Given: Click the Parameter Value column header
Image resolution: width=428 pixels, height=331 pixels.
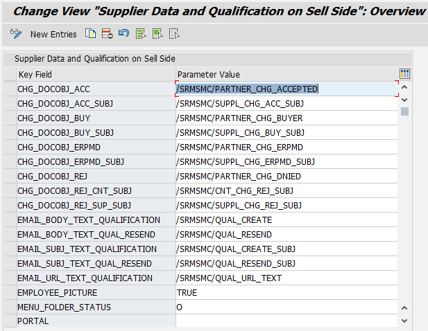Looking at the screenshot, I should pyautogui.click(x=286, y=74).
